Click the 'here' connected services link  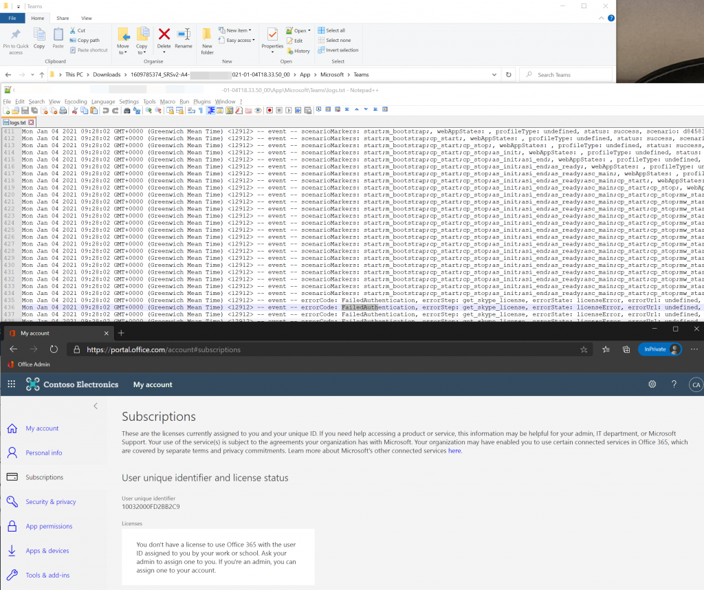454,450
